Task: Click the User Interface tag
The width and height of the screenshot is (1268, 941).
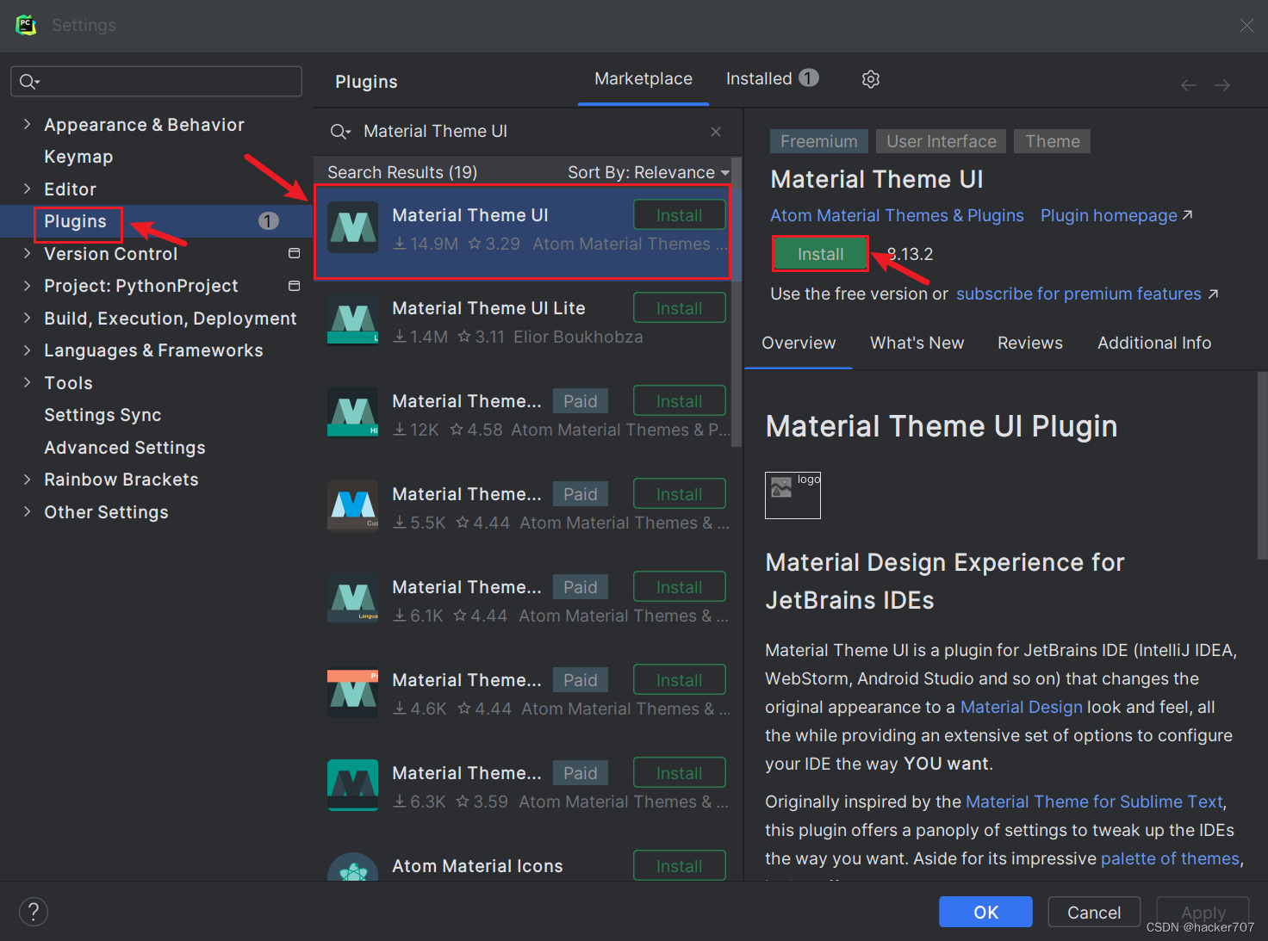Action: click(x=941, y=141)
